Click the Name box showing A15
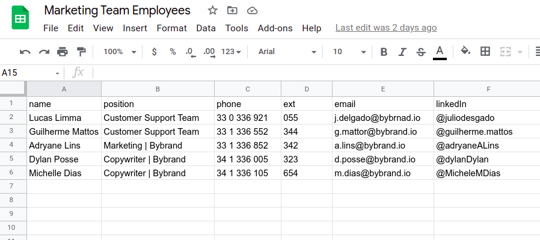540x240 pixels. pos(28,73)
